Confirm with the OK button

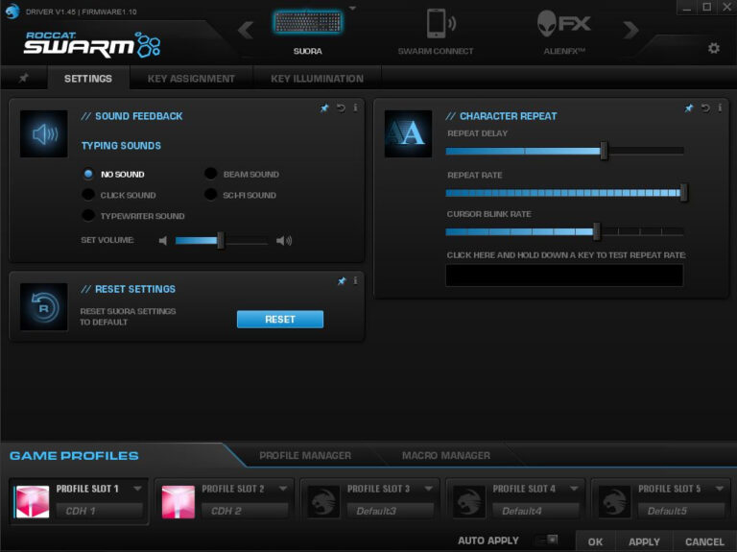tap(595, 541)
